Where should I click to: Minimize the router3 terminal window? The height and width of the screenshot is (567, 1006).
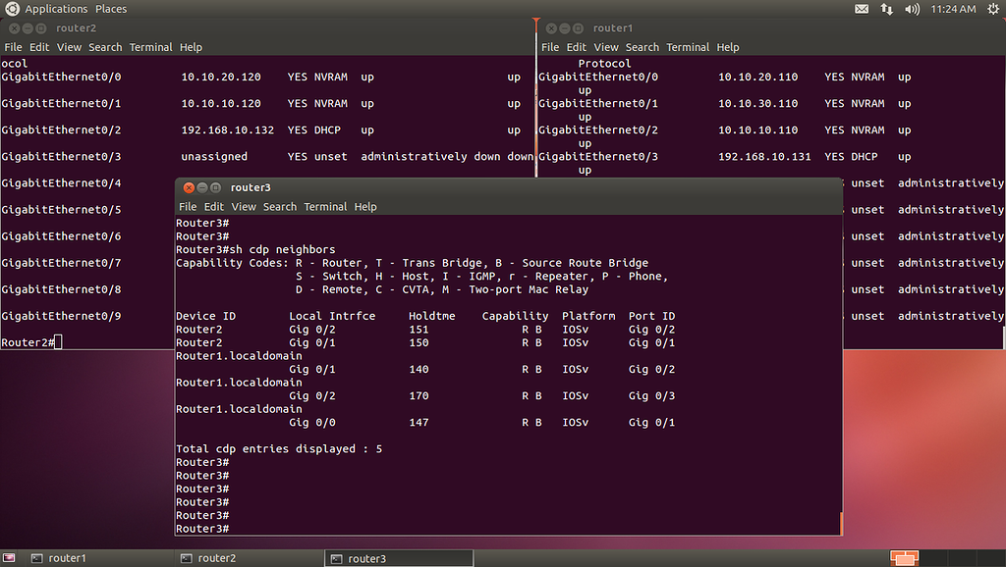(202, 187)
